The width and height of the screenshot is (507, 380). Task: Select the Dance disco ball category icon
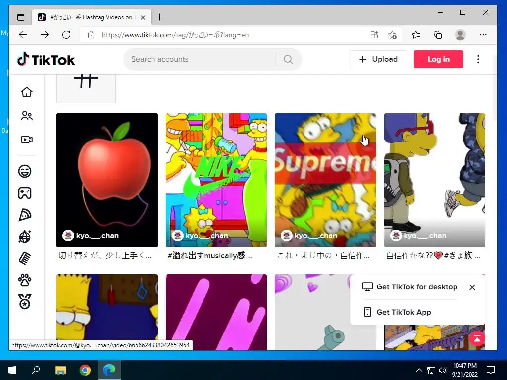[x=25, y=237]
